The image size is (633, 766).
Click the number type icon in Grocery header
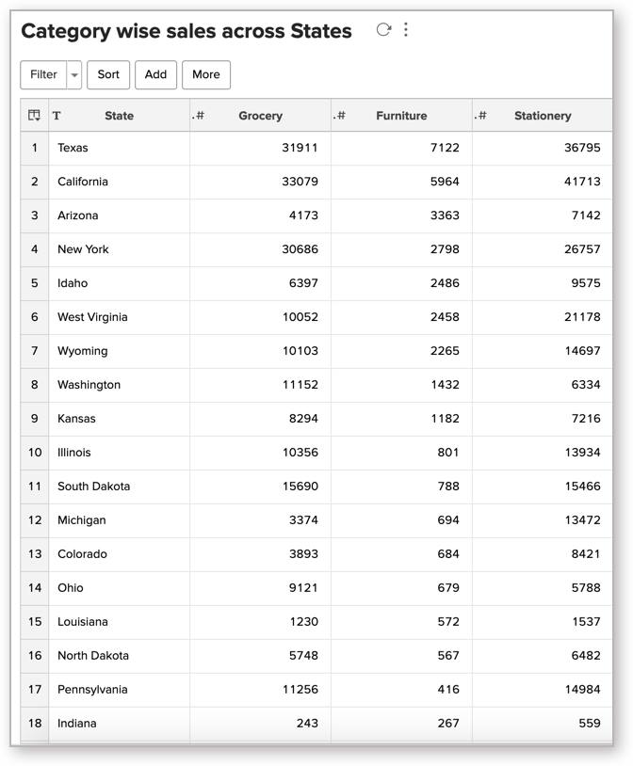pyautogui.click(x=198, y=116)
